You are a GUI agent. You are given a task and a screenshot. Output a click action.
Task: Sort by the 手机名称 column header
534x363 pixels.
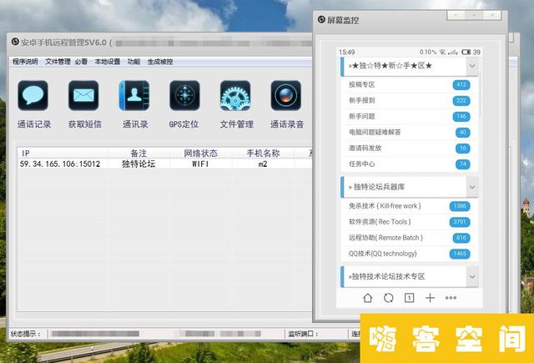(x=263, y=154)
